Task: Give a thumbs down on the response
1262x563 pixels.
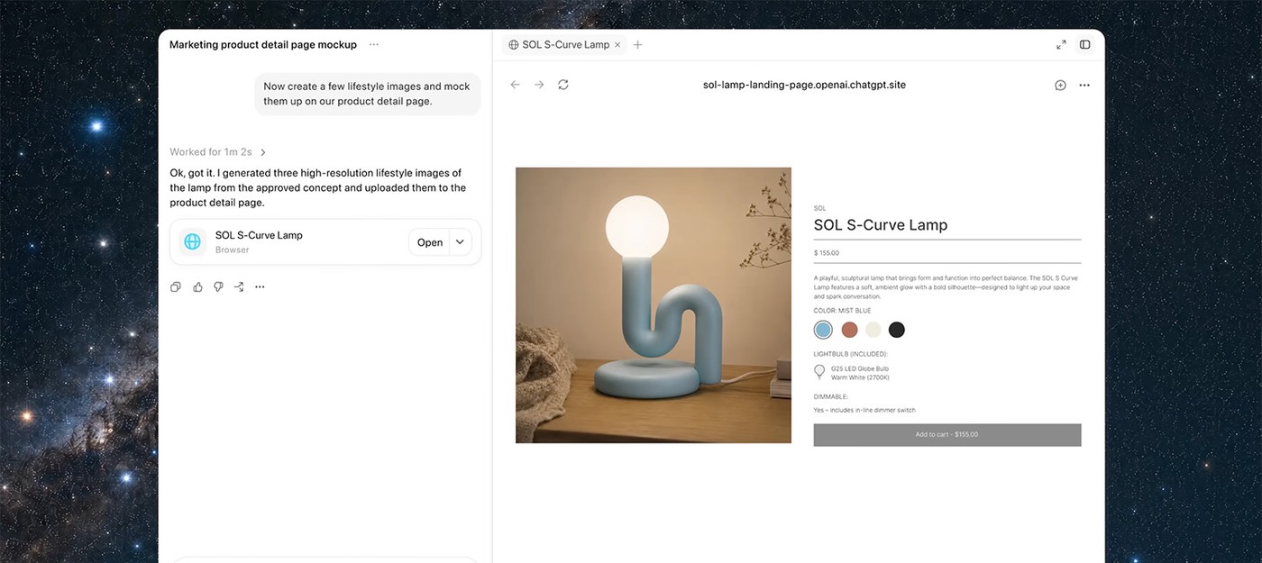Action: [218, 287]
